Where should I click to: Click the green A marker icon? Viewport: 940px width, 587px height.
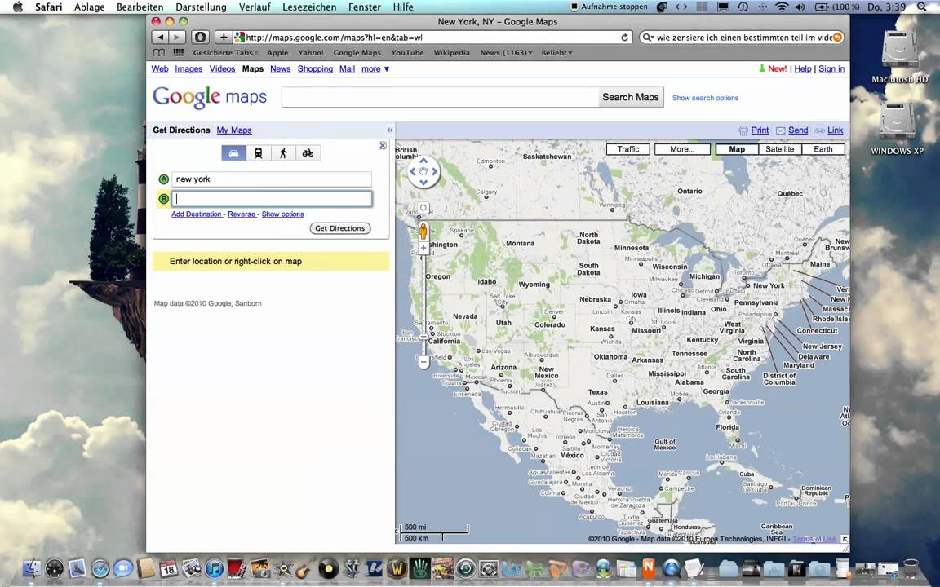pyautogui.click(x=163, y=179)
